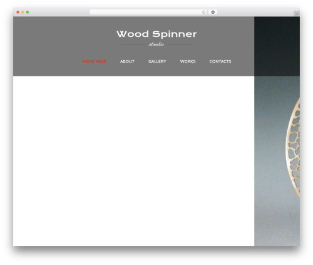Maximize the window with the green button
The width and height of the screenshot is (313, 265).
[28, 12]
